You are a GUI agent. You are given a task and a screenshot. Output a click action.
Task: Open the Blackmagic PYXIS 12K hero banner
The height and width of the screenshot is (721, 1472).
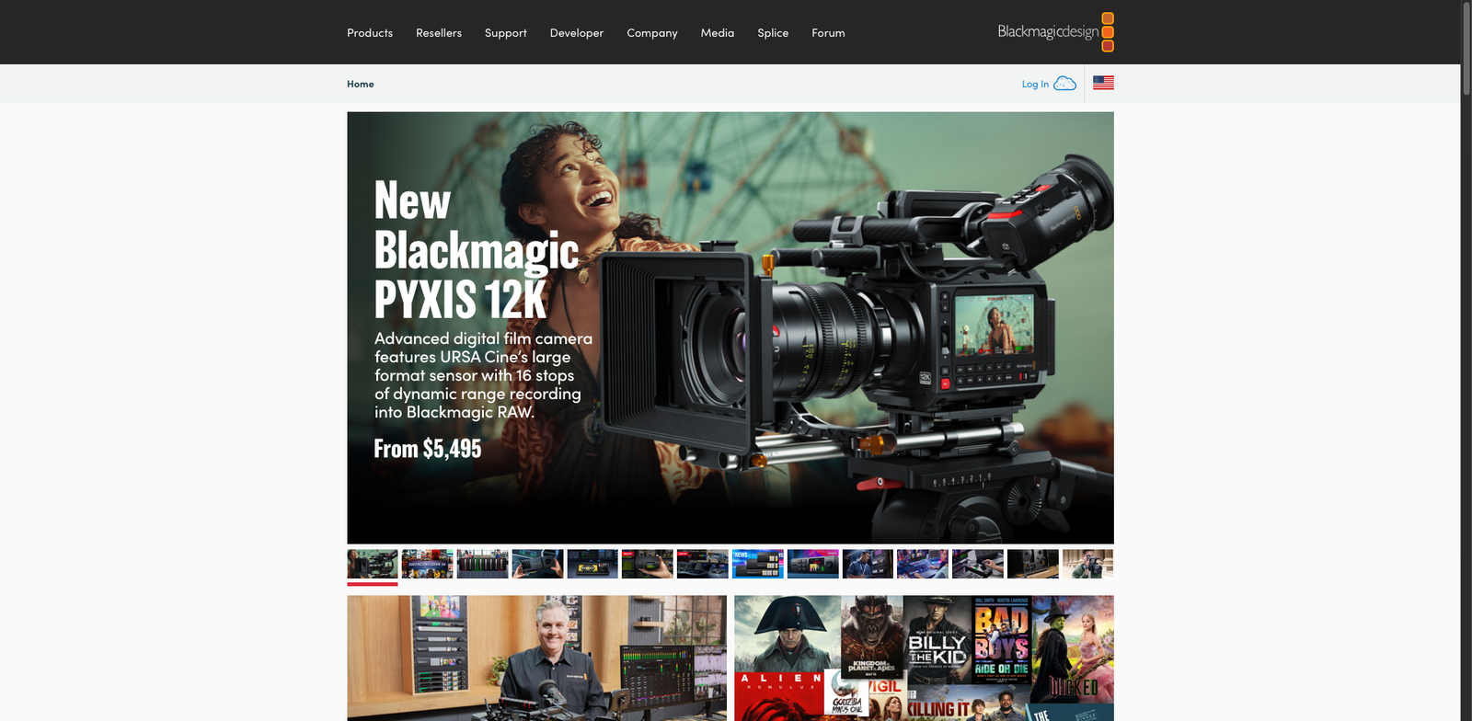click(730, 327)
